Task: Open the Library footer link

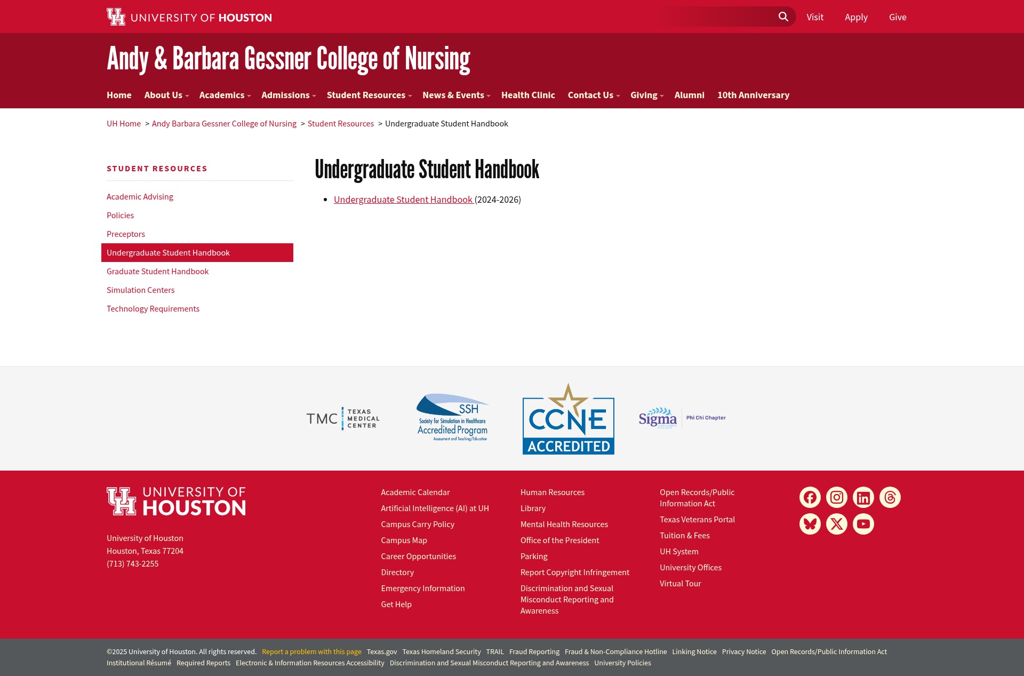Action: tap(533, 508)
